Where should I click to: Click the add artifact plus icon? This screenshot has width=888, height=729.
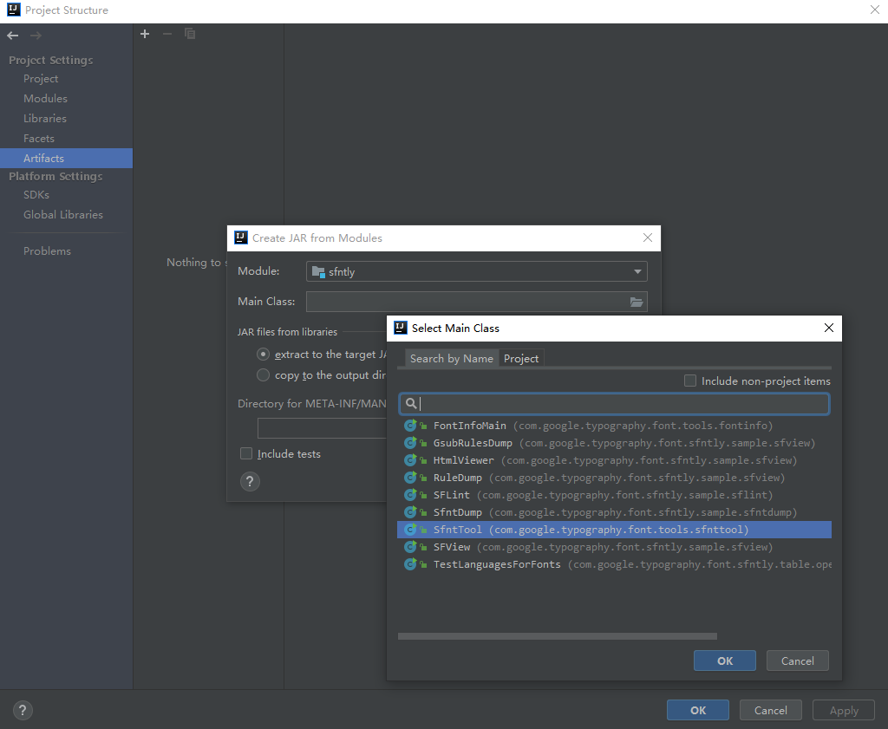coord(145,34)
